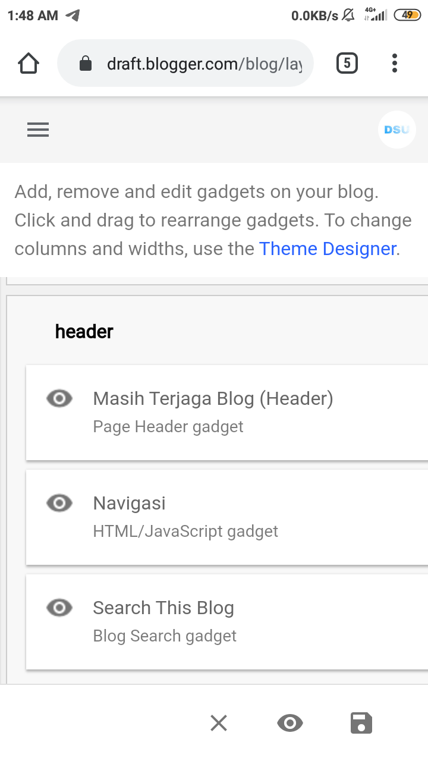Discard changes with the X icon
Screen dimensions: 428x761
[219, 723]
